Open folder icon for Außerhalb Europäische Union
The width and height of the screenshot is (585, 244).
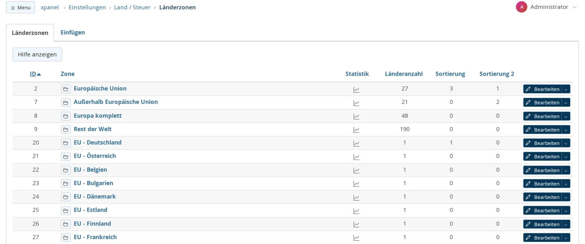[66, 102]
